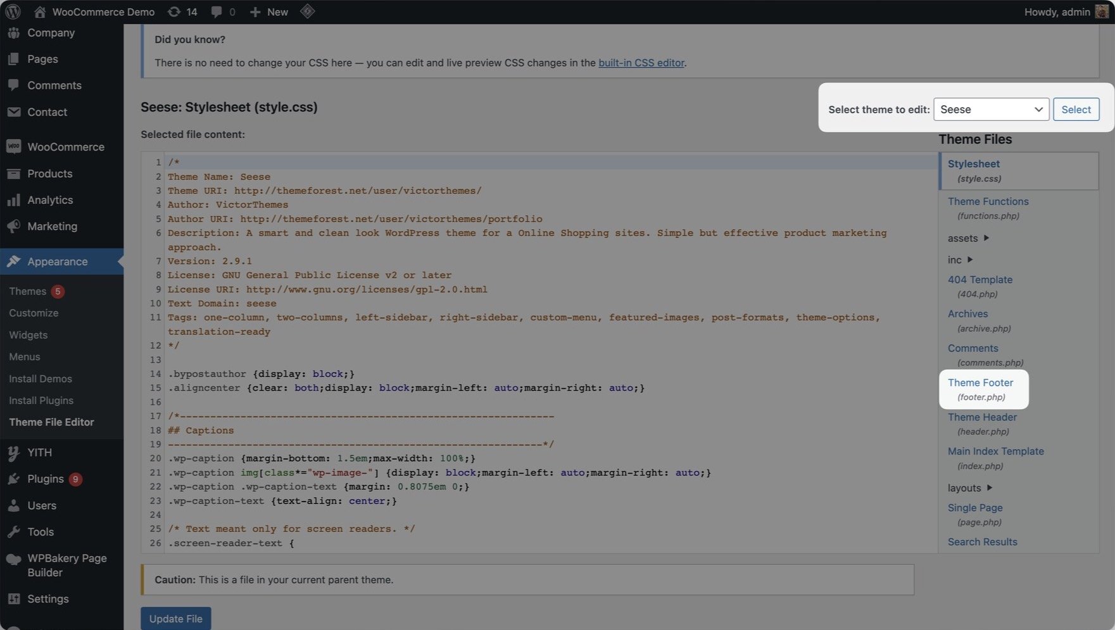Screen dimensions: 1115x630
Task: Click the Update File button
Action: [175, 619]
